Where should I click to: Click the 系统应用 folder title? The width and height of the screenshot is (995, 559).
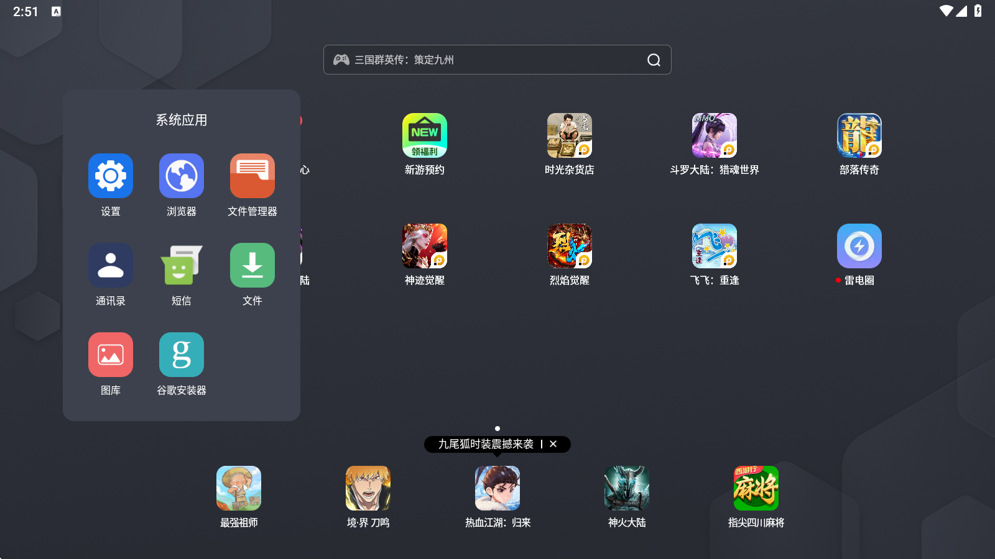[x=182, y=120]
